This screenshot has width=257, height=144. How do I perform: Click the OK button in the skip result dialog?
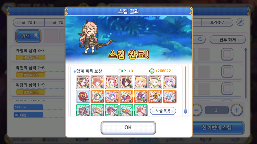click(x=128, y=127)
